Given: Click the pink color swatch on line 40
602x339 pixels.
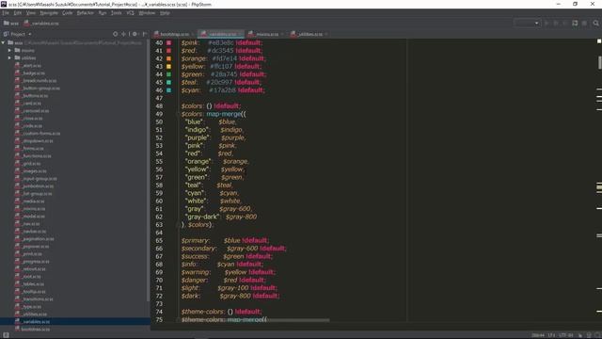Looking at the screenshot, I should 169,42.
